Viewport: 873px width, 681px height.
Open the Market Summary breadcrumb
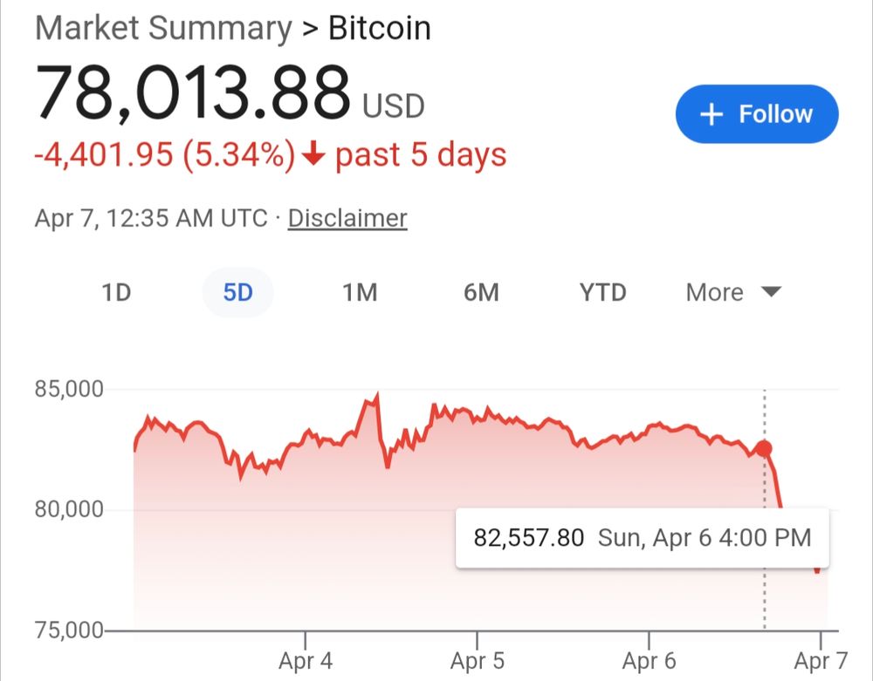[x=162, y=27]
